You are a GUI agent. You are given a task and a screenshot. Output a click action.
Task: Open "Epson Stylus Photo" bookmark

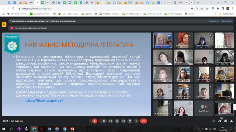coord(40,14)
